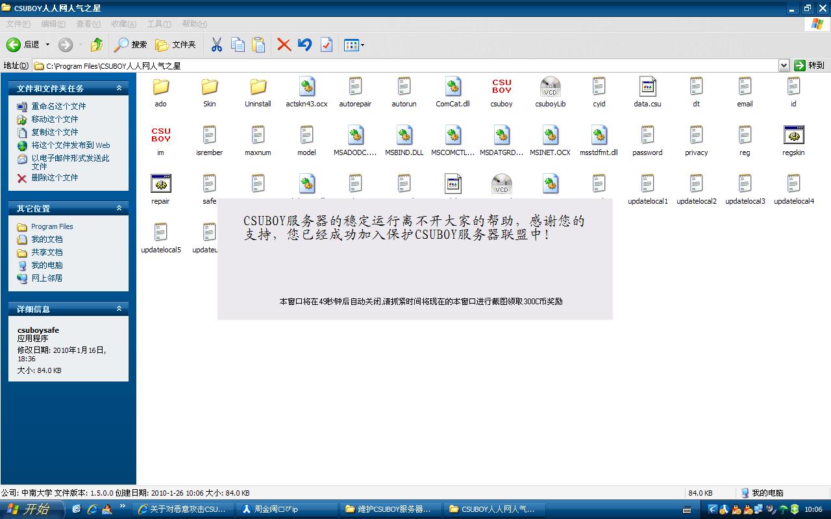This screenshot has height=519, width=831.
Task: Click Internet Explorer quick launch icon
Action: 92,510
